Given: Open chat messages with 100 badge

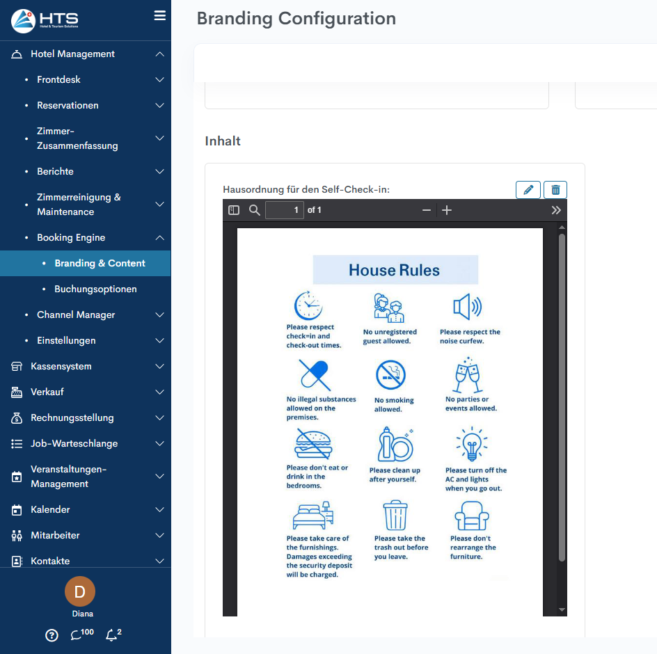Looking at the screenshot, I should click(78, 635).
